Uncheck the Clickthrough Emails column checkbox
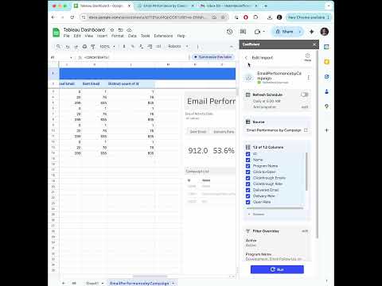The height and width of the screenshot is (286, 382). (x=248, y=178)
